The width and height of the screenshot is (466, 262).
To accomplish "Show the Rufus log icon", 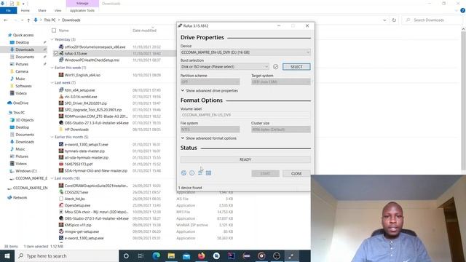I will [x=209, y=173].
